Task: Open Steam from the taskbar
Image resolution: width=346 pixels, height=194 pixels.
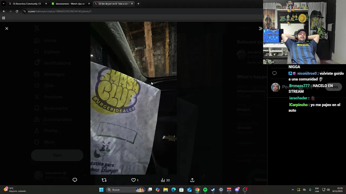Action: pos(213,190)
